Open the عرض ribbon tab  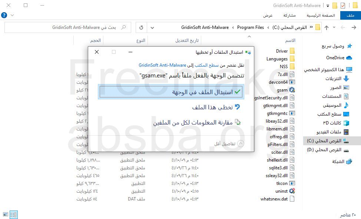click(x=268, y=16)
